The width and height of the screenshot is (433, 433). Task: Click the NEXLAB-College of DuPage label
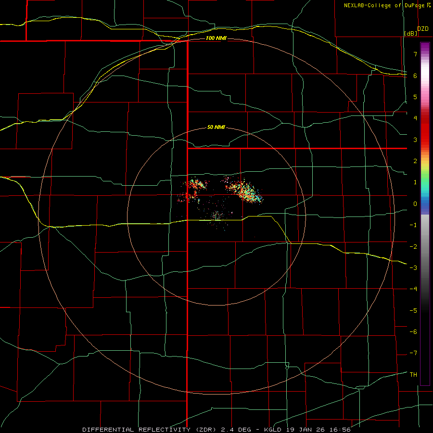tap(387, 5)
